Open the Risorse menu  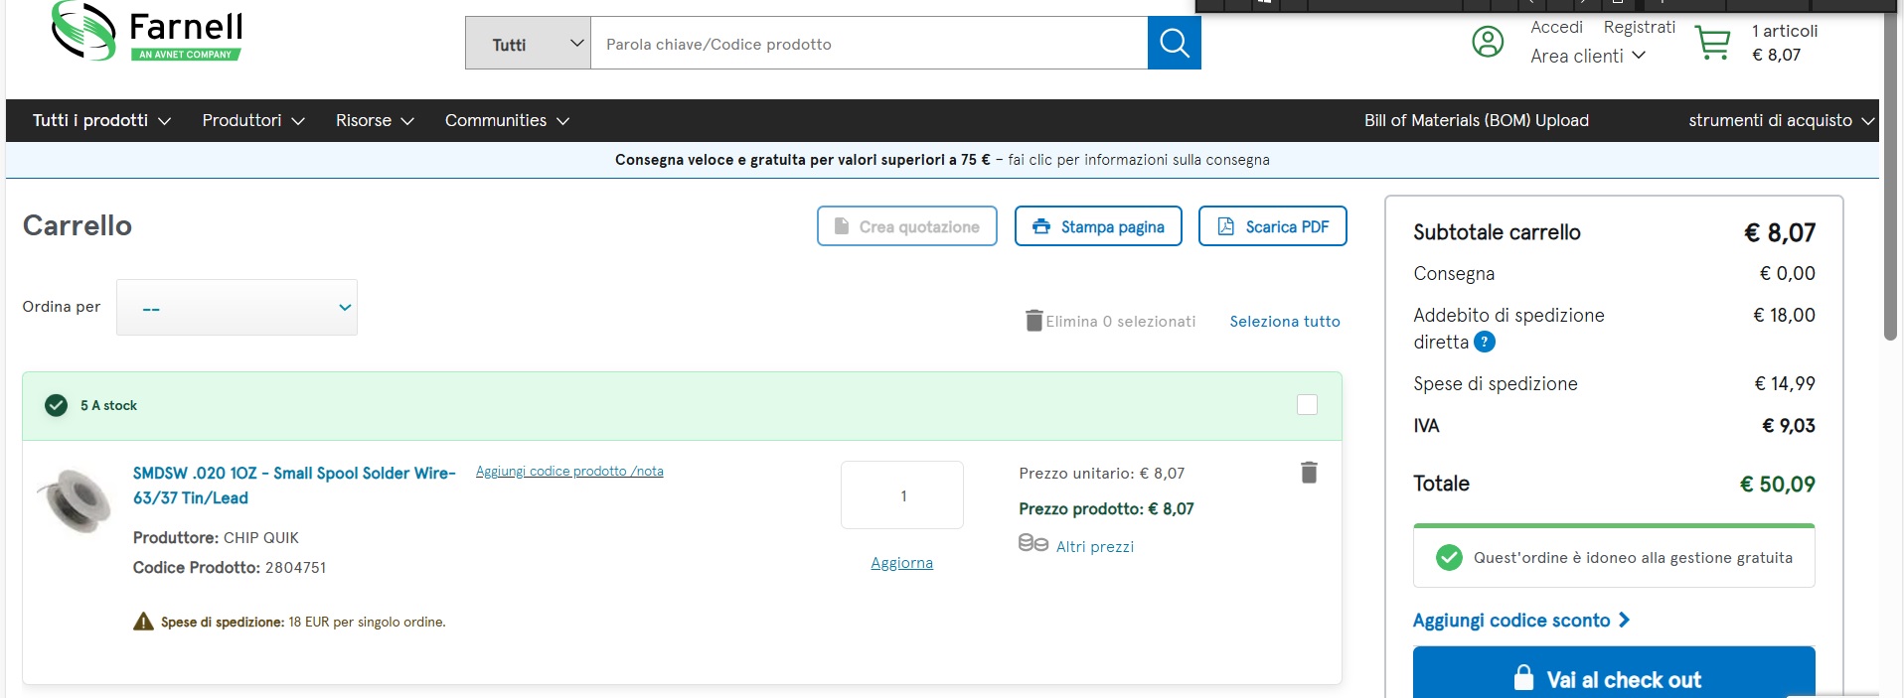375,120
